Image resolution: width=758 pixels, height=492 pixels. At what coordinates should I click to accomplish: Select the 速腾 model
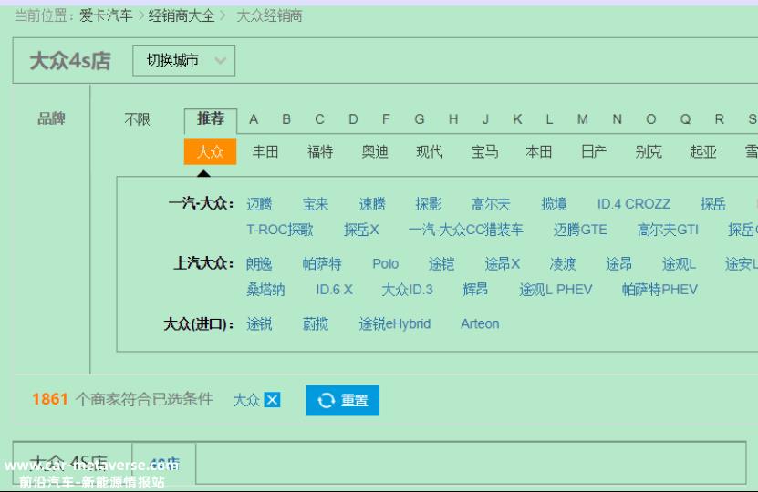[x=372, y=204]
